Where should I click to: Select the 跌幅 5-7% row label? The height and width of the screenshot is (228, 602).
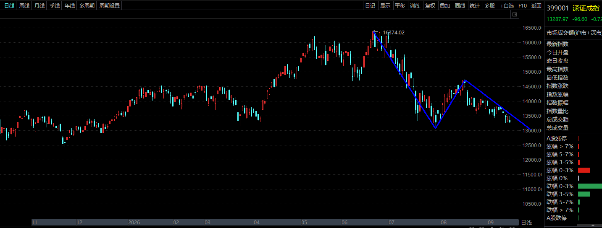pos(560,202)
